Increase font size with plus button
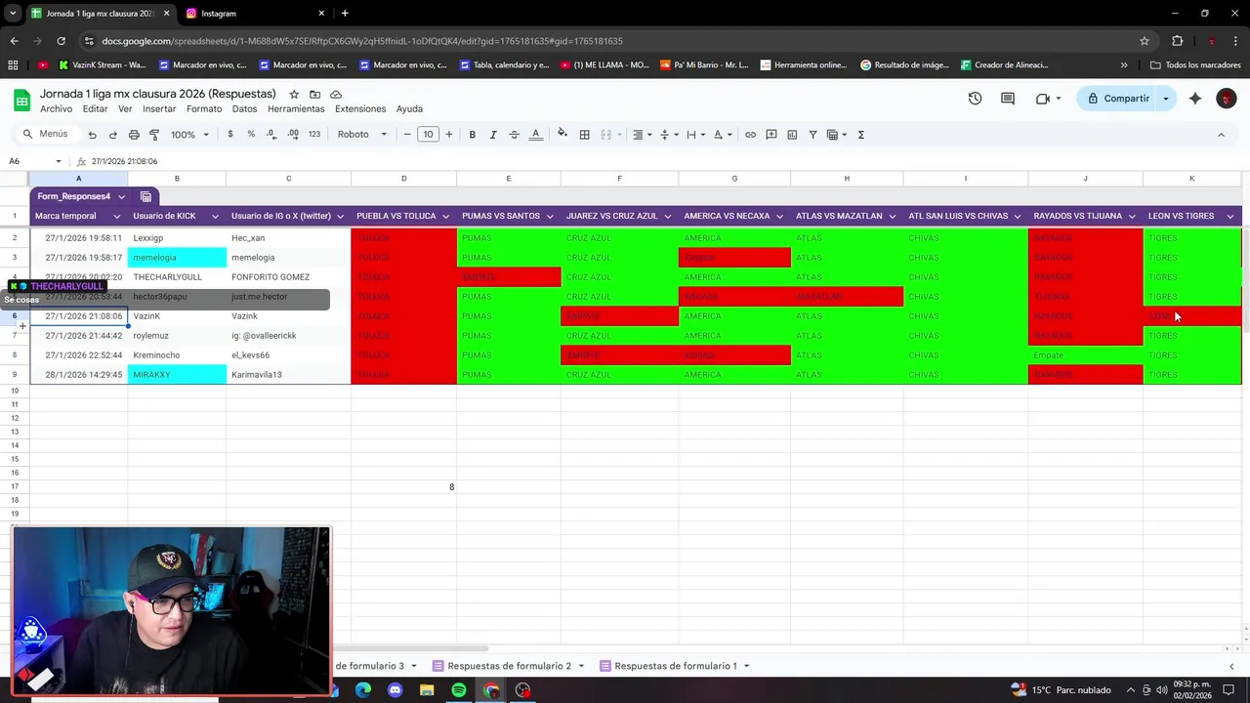The height and width of the screenshot is (703, 1250). pyautogui.click(x=449, y=135)
